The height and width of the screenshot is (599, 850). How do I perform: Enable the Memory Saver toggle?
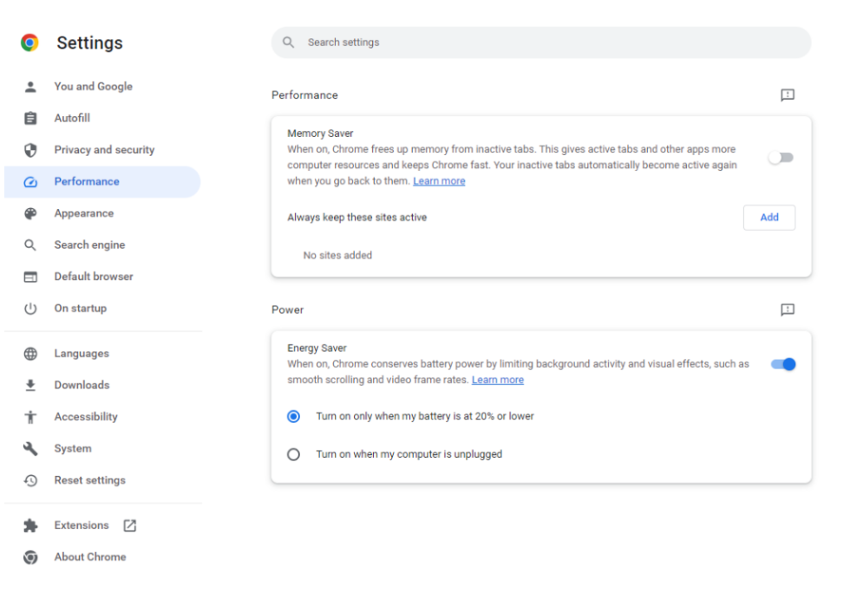(781, 158)
